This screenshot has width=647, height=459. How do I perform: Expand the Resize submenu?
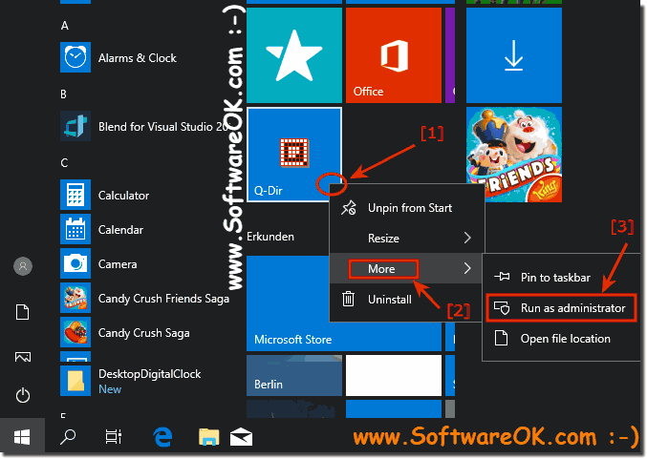(407, 239)
